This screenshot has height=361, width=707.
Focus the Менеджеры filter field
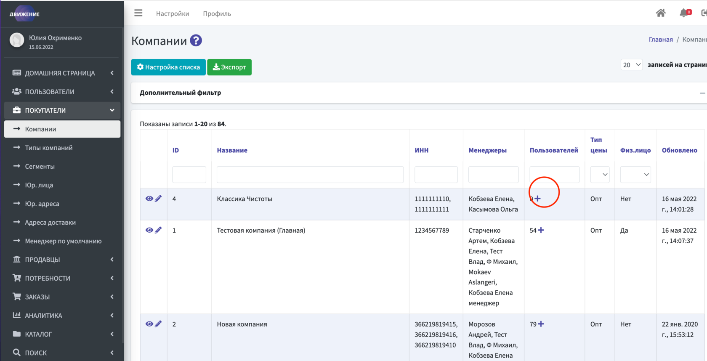(x=493, y=175)
